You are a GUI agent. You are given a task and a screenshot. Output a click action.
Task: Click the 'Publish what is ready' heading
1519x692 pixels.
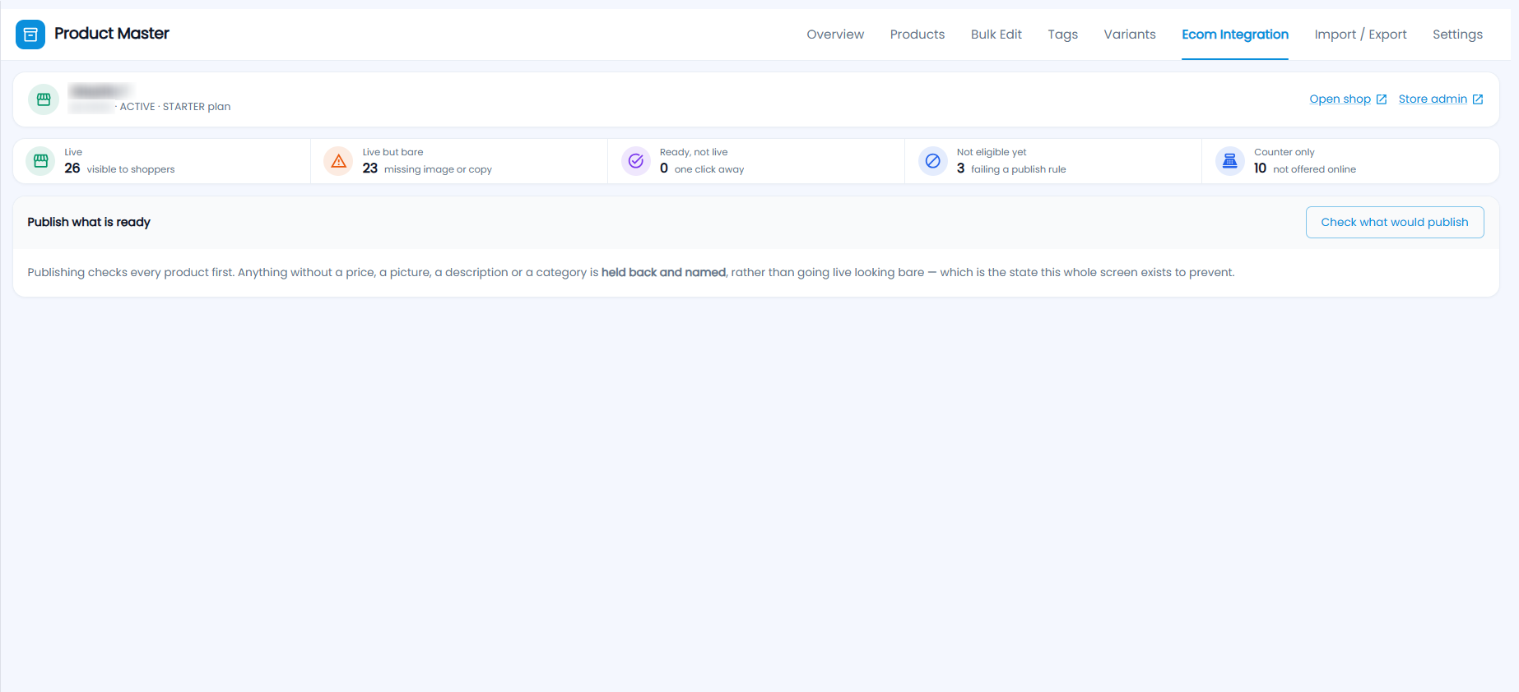pos(89,222)
